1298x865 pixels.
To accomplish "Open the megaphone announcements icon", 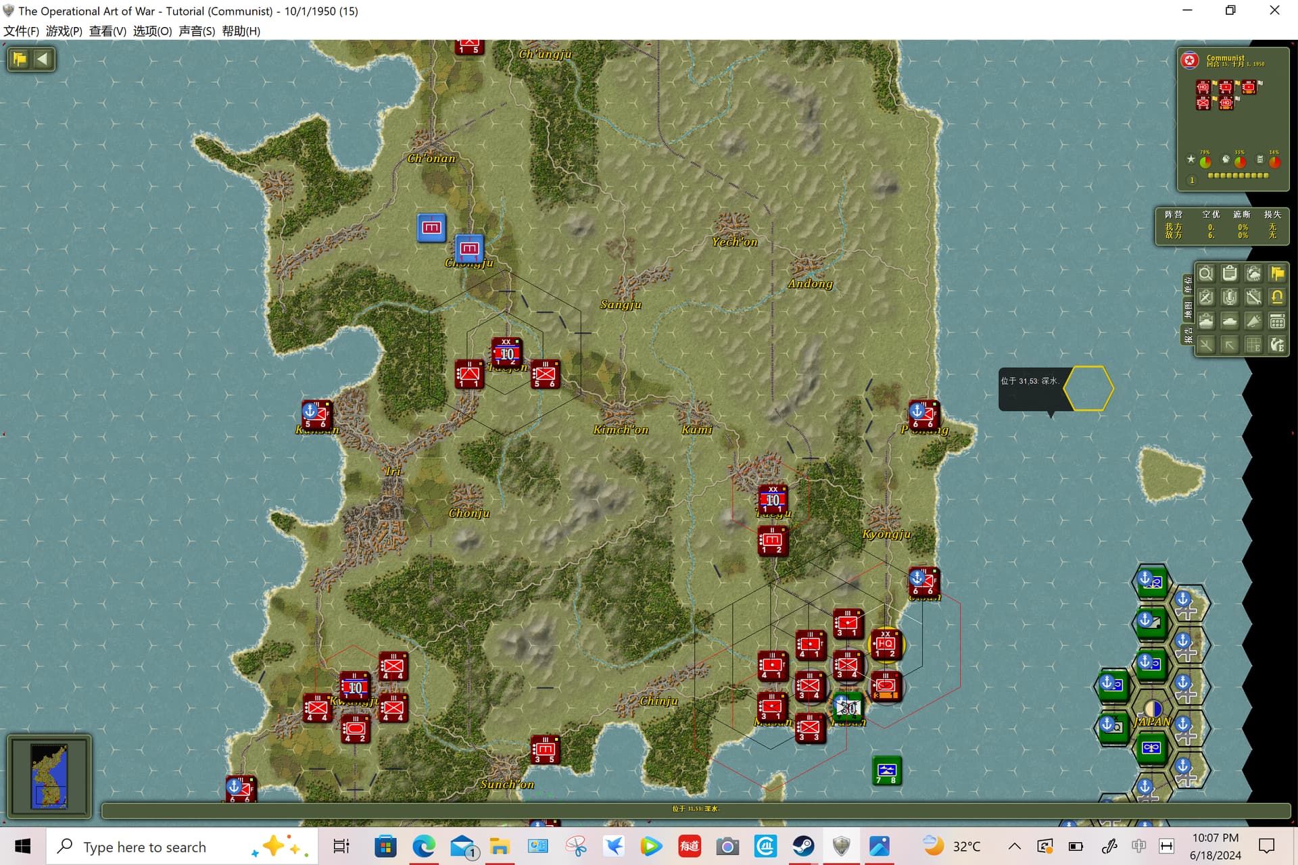I will [x=1253, y=321].
